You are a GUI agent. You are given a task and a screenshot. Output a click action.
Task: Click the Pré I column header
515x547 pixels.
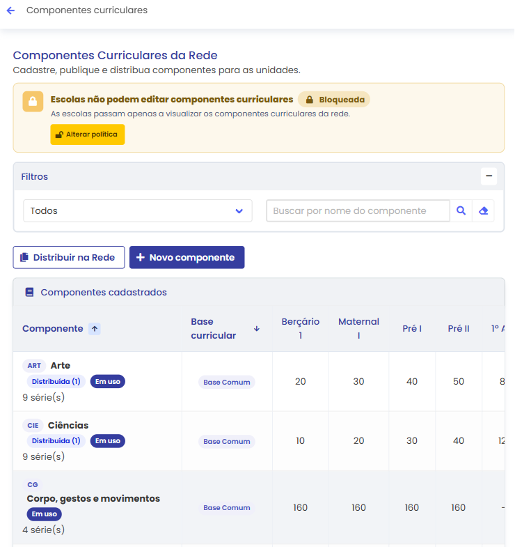(x=412, y=329)
